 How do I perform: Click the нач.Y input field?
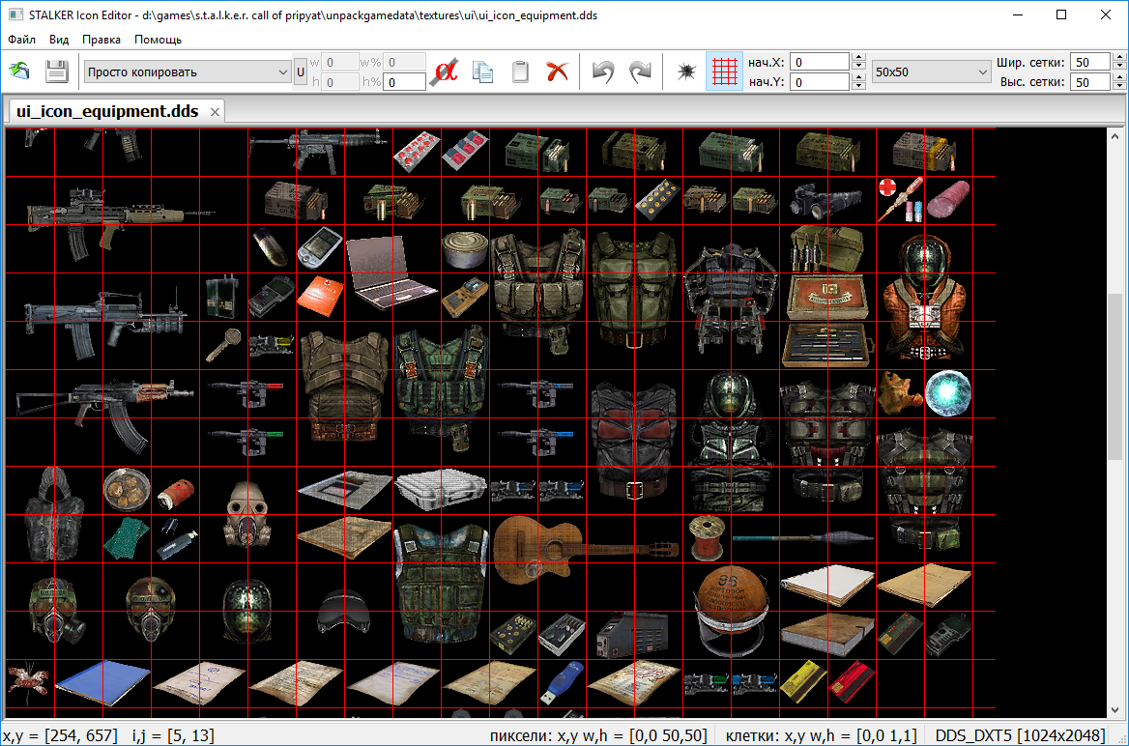[820, 82]
